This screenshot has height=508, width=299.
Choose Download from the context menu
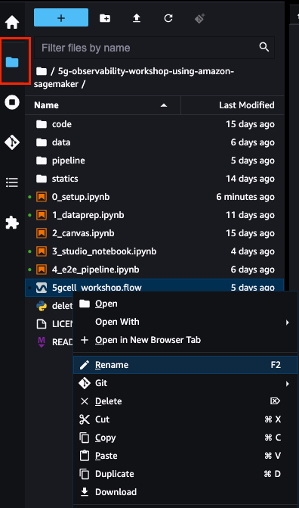pyautogui.click(x=185, y=492)
